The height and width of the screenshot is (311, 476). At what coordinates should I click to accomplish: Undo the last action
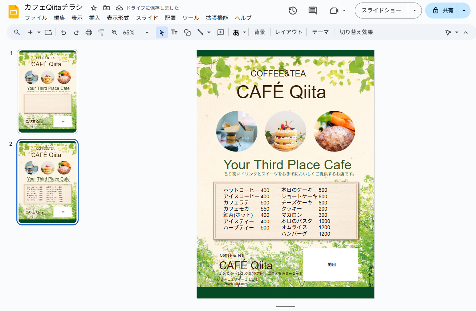tap(64, 32)
